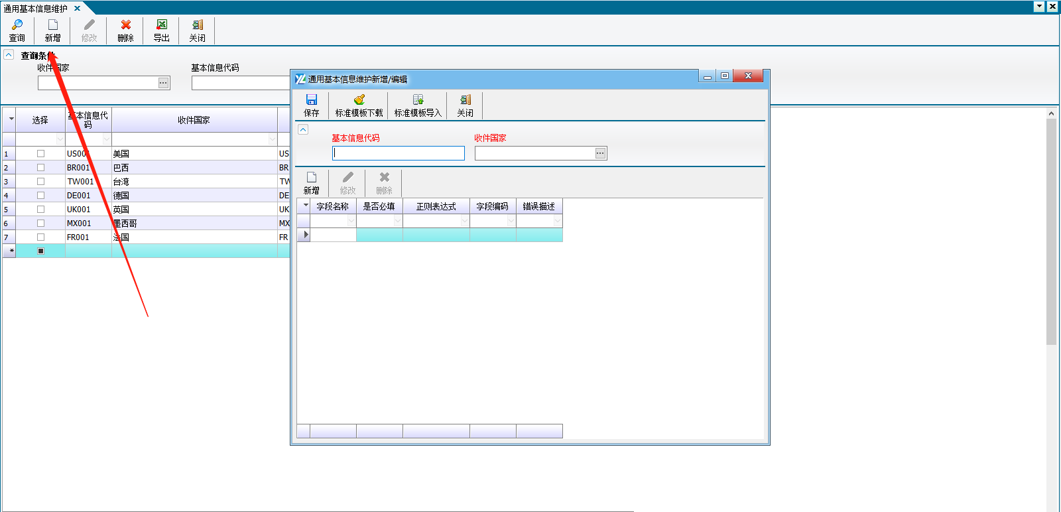
Task: Click the 新增 icon above the field grid
Action: (x=312, y=177)
